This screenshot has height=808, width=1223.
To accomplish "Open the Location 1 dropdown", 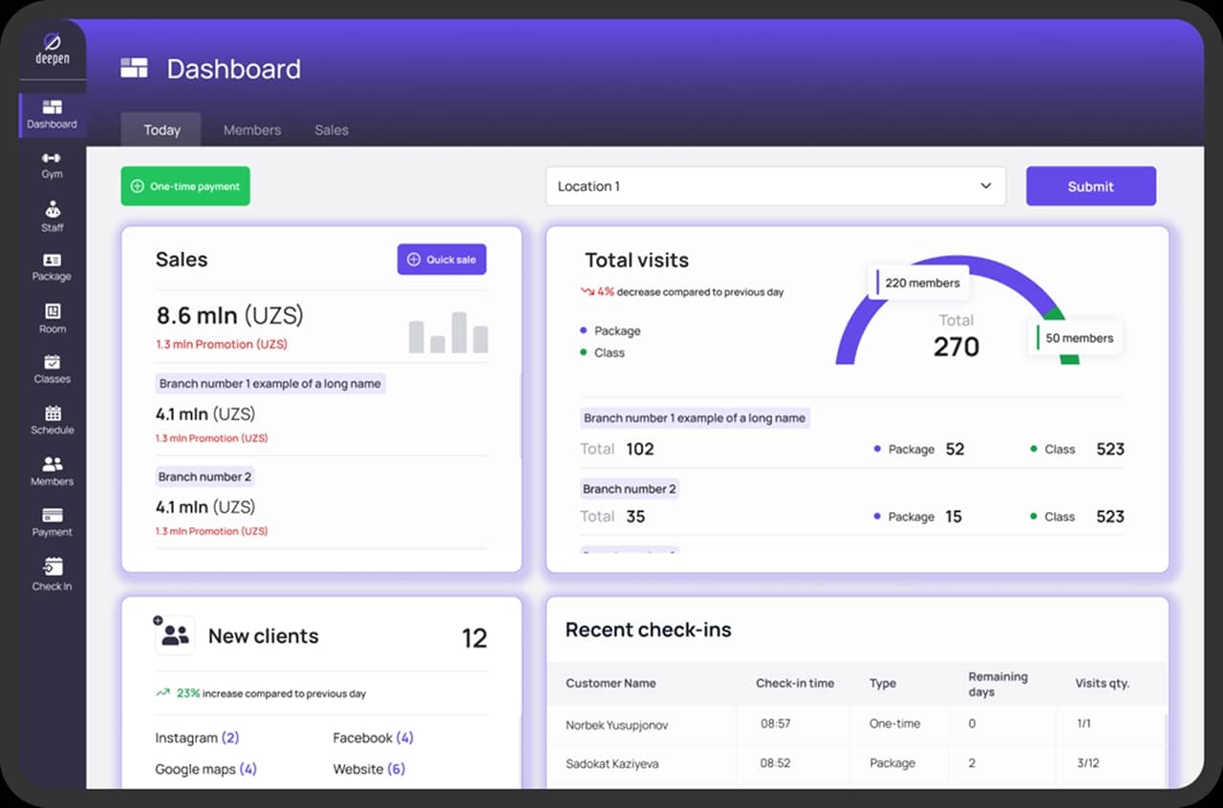I will coord(776,186).
